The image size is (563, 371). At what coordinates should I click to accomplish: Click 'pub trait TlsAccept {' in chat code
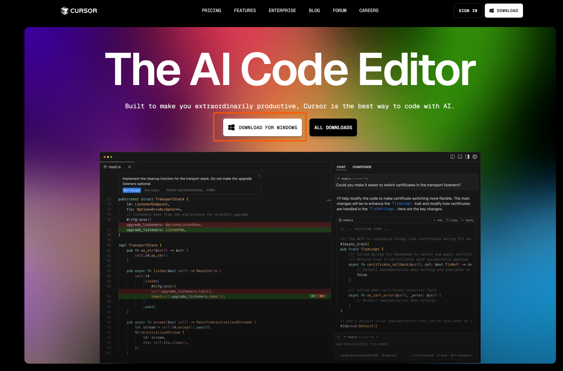pos(362,249)
